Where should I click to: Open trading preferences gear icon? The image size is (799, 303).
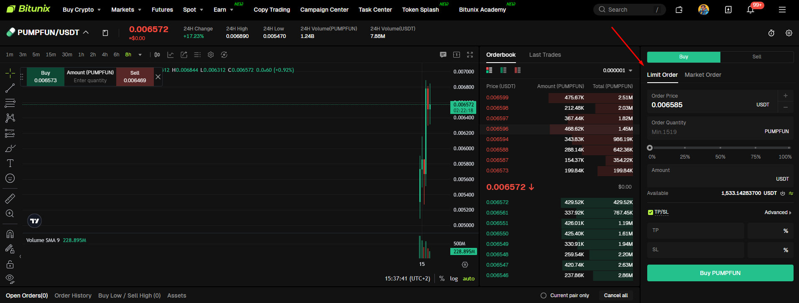(x=789, y=33)
